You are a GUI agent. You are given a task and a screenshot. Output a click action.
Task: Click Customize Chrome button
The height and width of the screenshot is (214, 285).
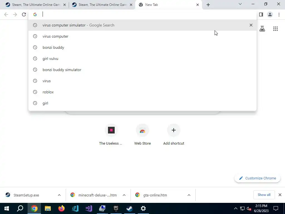(x=257, y=178)
